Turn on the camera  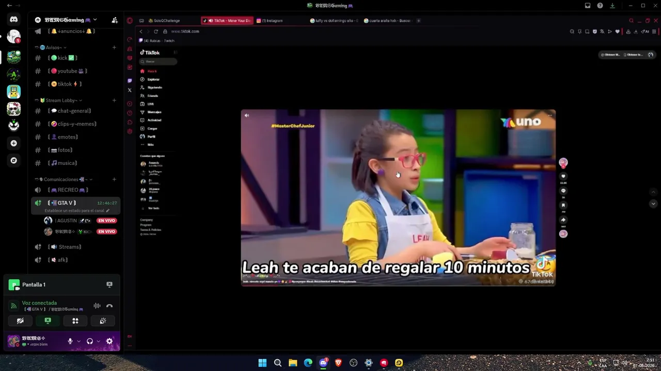pyautogui.click(x=20, y=321)
